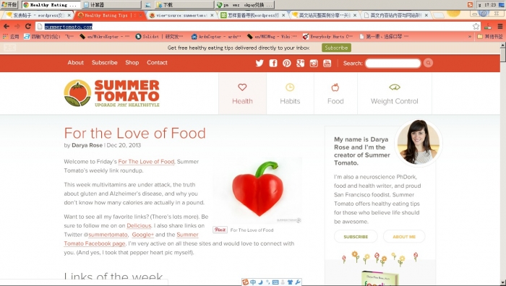Screen dimensions: 506x286
Task: Open the Food navigation tab
Action: [335, 93]
